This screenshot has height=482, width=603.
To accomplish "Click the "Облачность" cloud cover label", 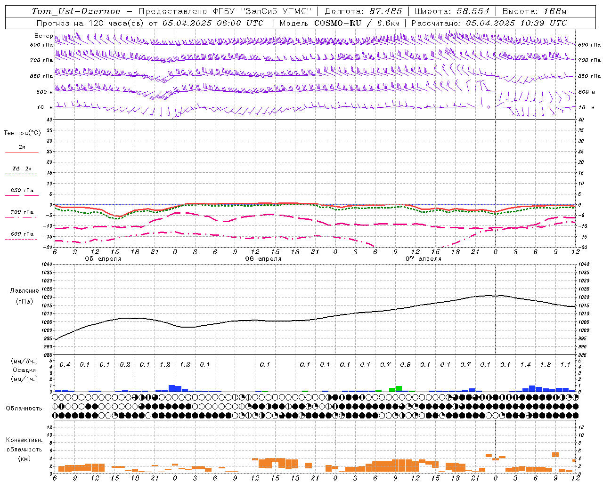I will point(24,409).
